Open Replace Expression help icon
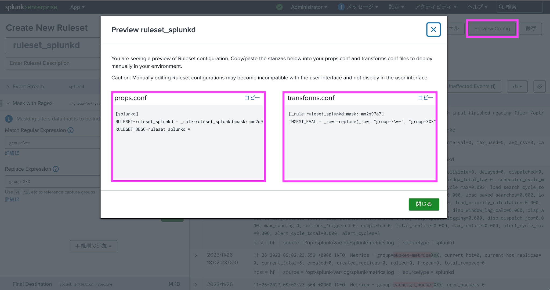Image resolution: width=550 pixels, height=290 pixels. 56,169
